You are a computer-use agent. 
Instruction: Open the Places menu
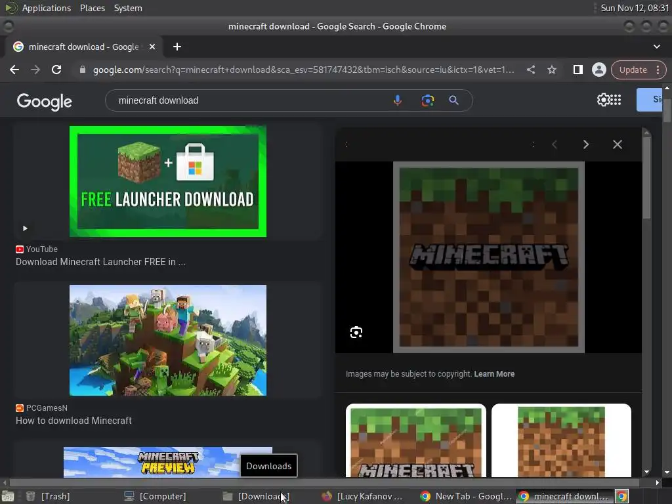tap(93, 8)
